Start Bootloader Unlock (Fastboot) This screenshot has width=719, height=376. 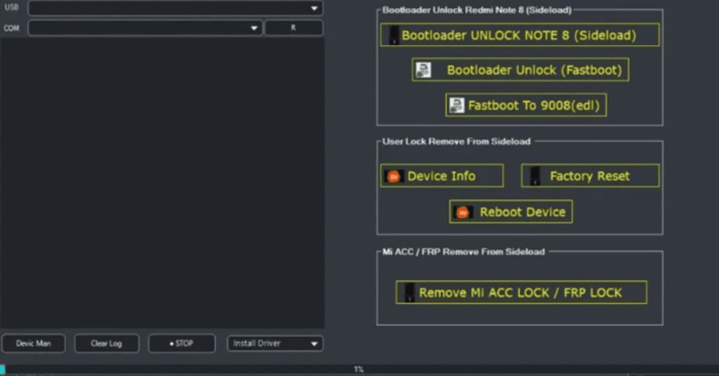(520, 69)
